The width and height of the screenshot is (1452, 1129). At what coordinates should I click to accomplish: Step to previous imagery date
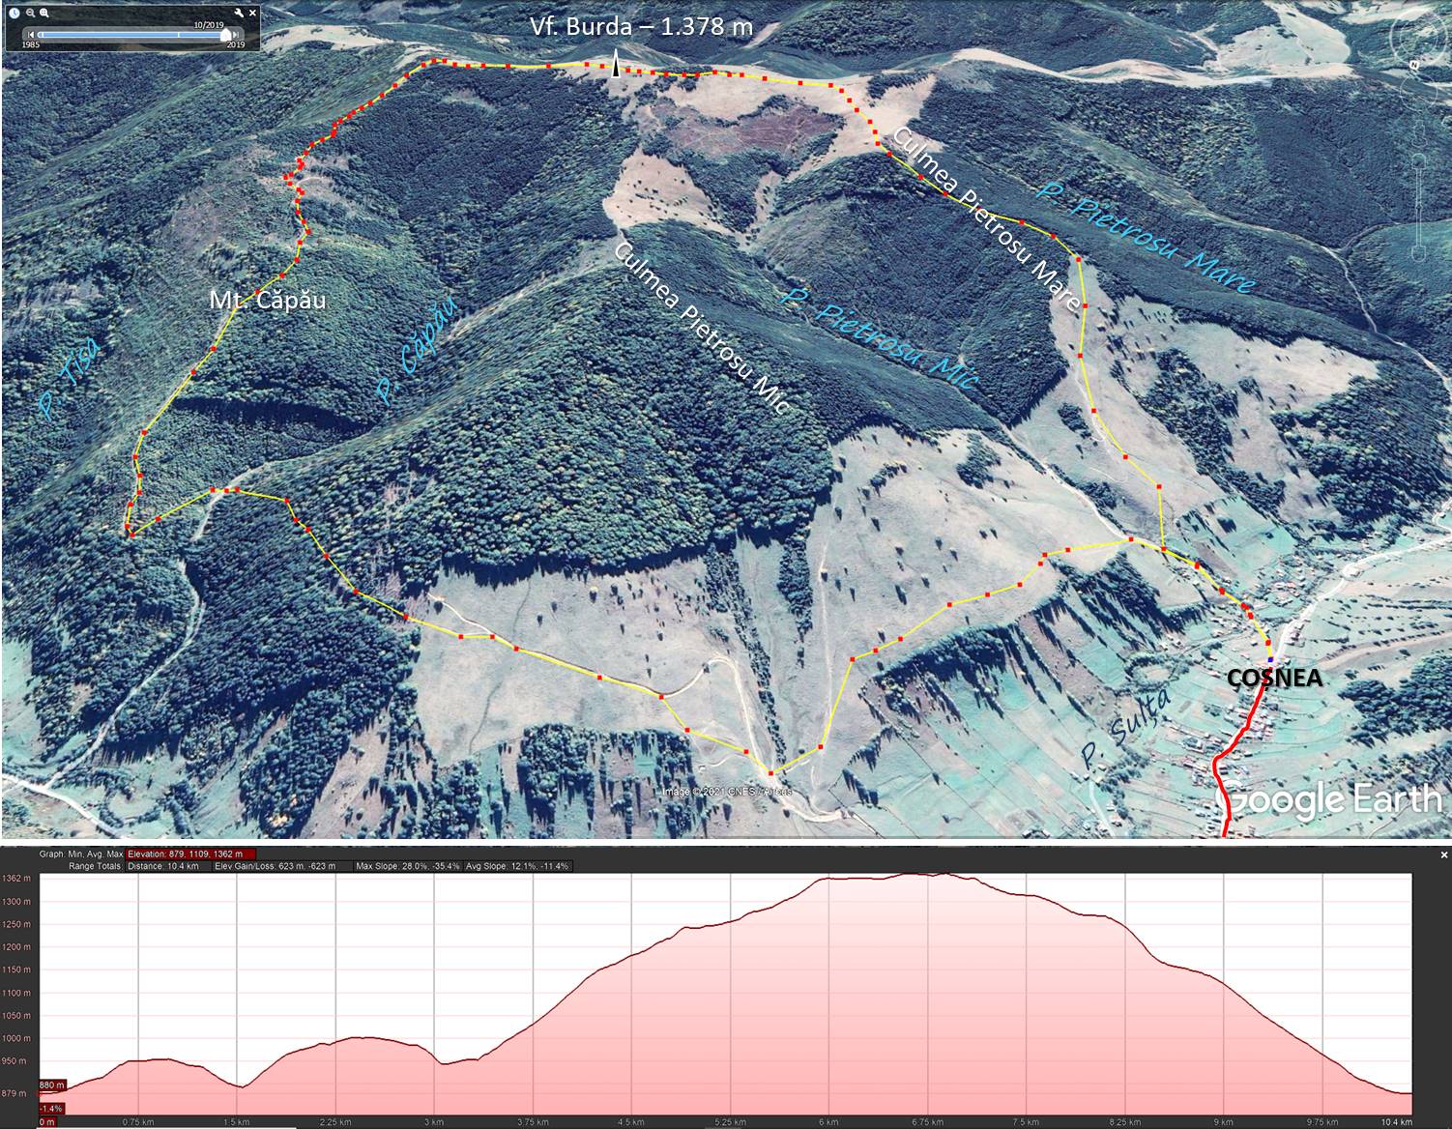pyautogui.click(x=31, y=35)
